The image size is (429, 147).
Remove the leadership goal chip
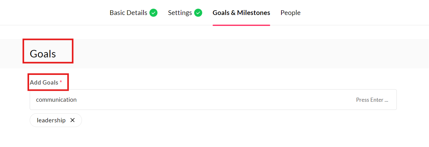click(73, 120)
